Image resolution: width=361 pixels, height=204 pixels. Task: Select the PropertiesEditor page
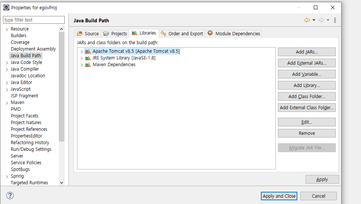click(26, 136)
